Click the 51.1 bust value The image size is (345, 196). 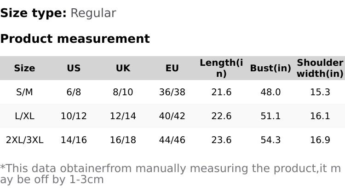[270, 116]
